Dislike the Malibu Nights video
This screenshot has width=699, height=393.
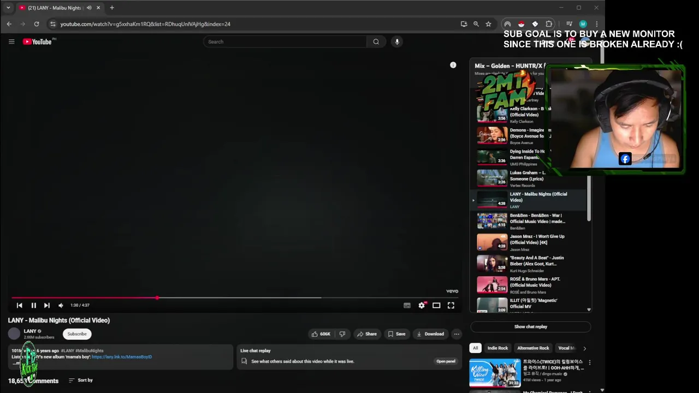coord(342,334)
